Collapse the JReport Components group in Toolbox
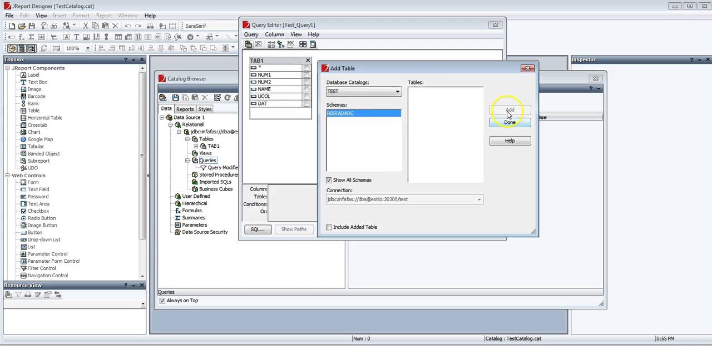 point(8,68)
